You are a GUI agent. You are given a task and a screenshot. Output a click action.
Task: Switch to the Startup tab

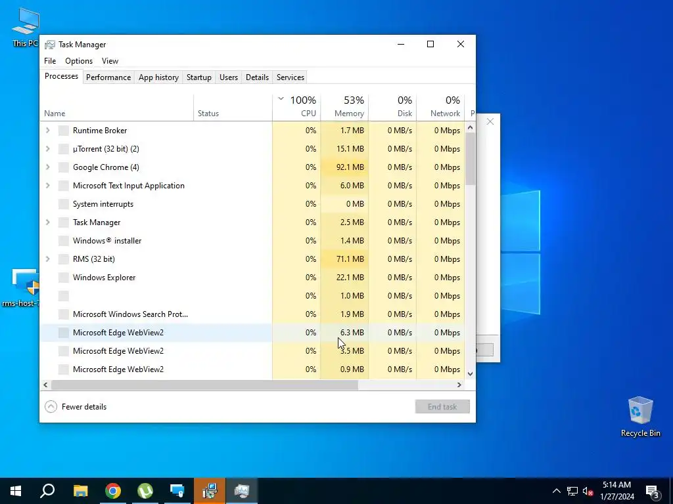coord(198,77)
